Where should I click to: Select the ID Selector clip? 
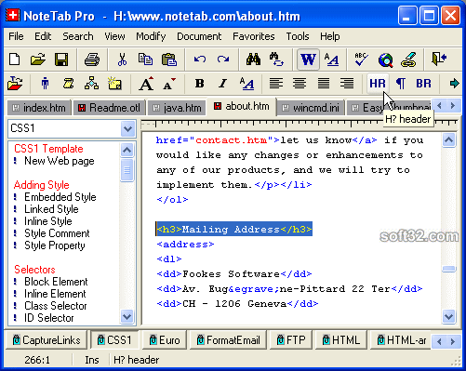(x=49, y=318)
